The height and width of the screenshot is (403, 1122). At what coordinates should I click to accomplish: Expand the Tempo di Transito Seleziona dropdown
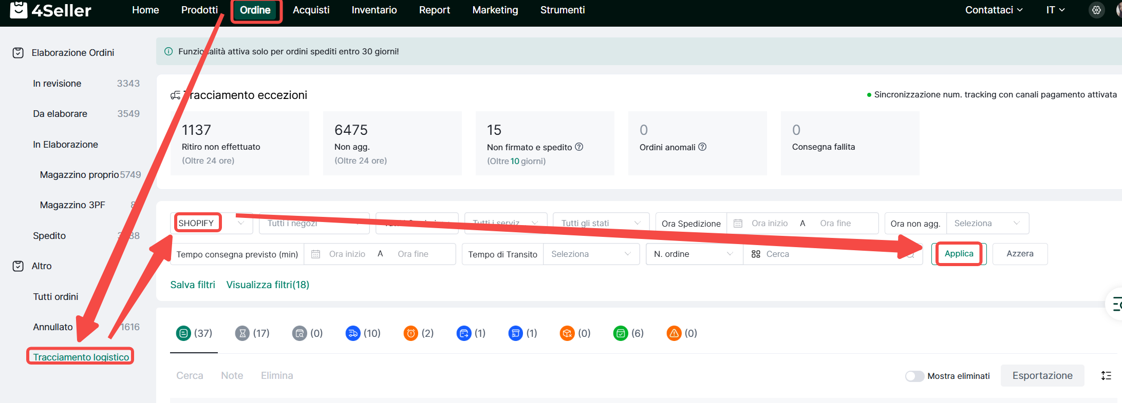[591, 254]
